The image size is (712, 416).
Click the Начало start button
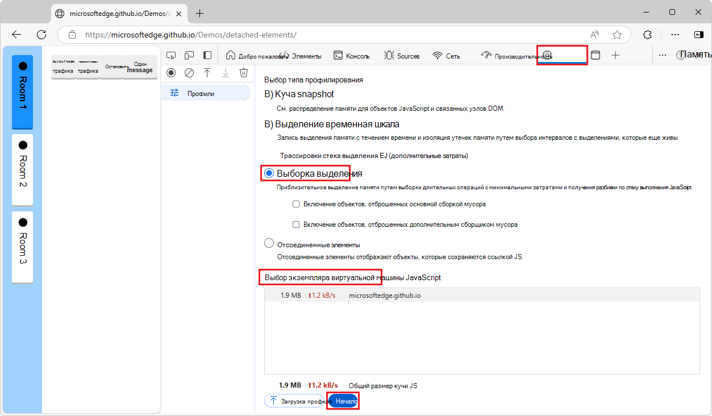coord(343,401)
